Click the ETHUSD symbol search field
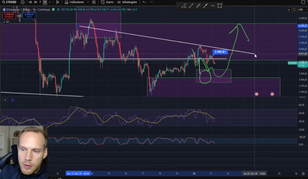Image resolution: width=308 pixels, height=179 pixels. [10, 2]
